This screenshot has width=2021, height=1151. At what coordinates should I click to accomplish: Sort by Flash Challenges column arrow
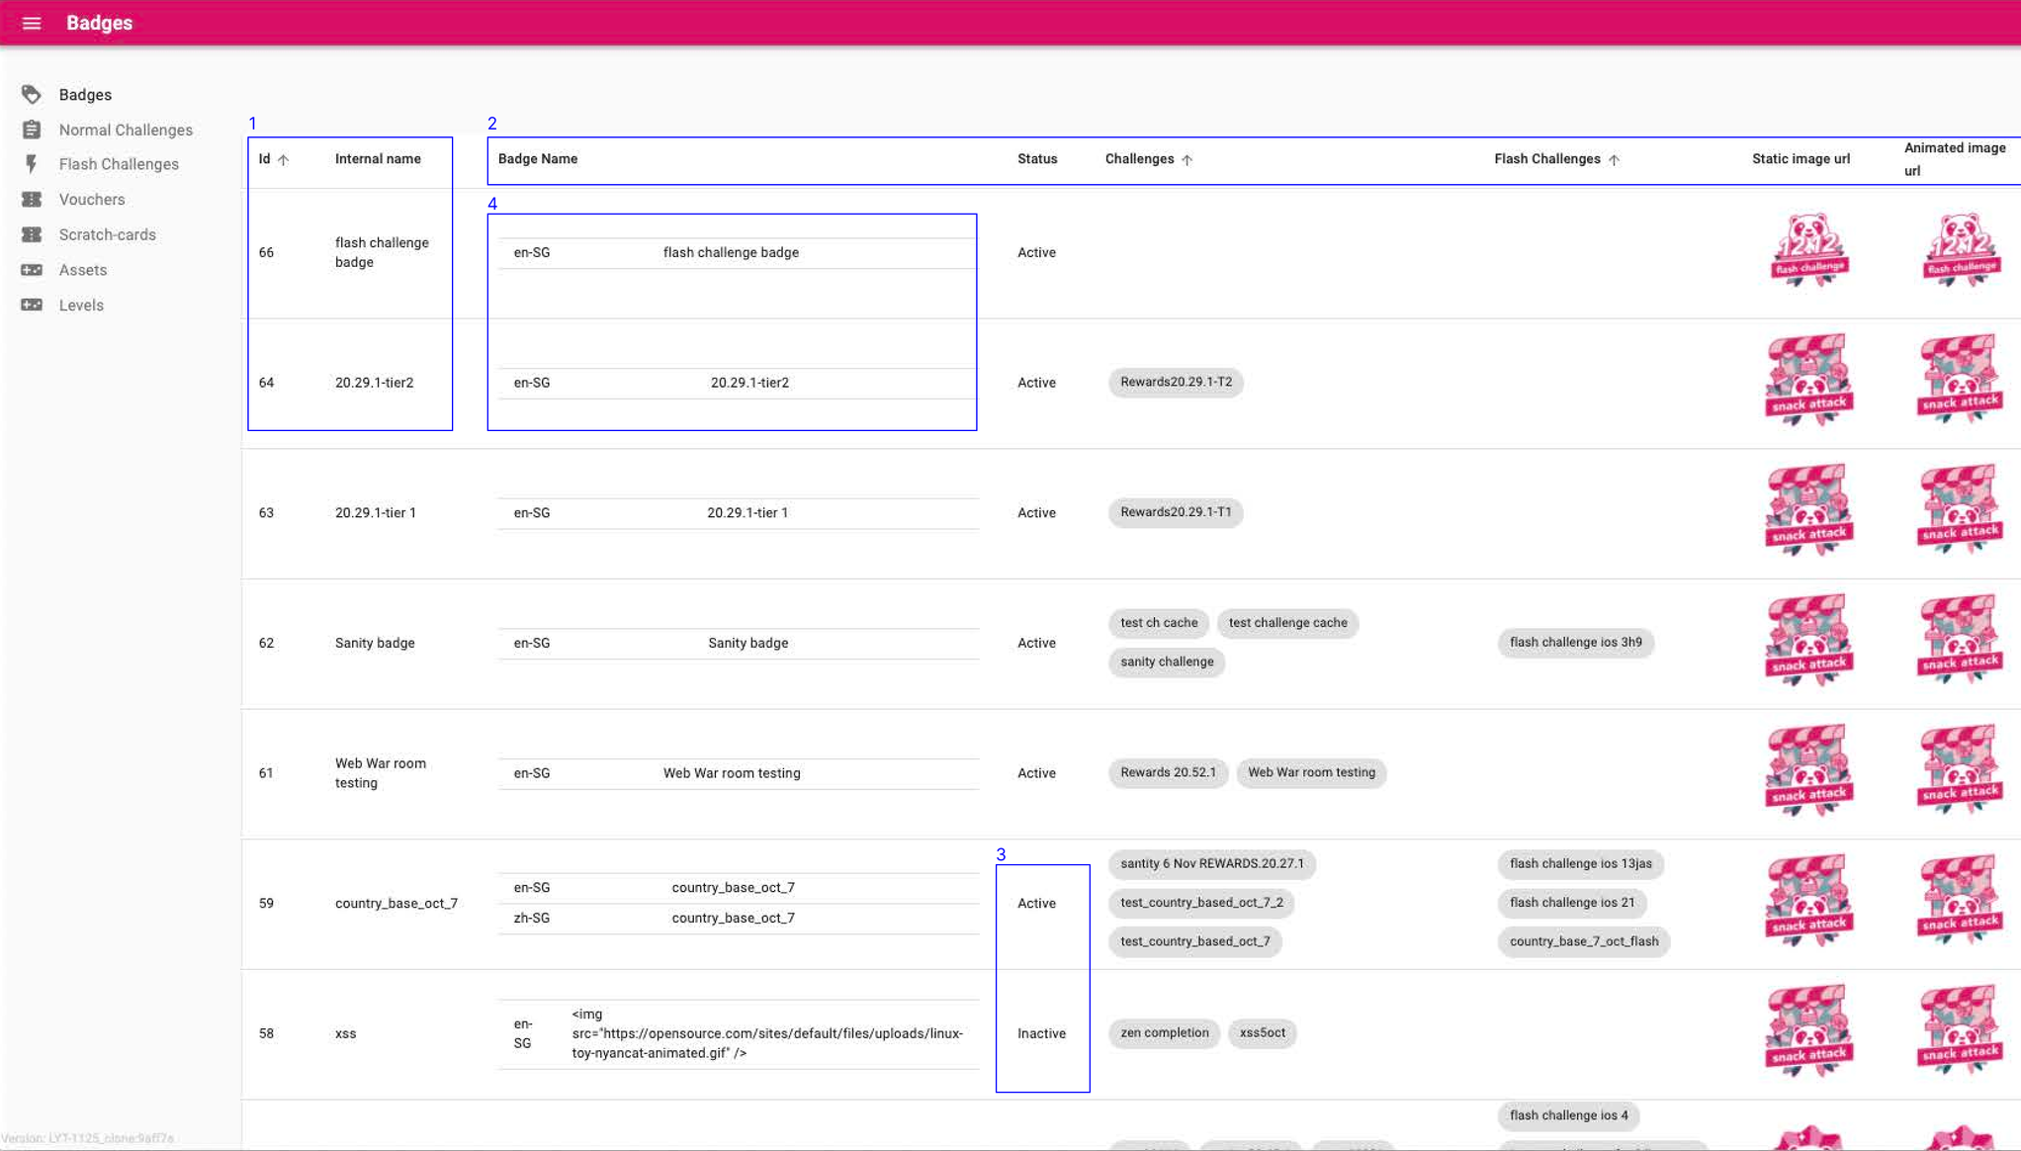point(1614,159)
